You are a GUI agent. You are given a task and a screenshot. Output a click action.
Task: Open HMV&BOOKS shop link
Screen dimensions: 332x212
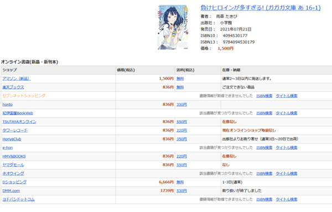14,156
